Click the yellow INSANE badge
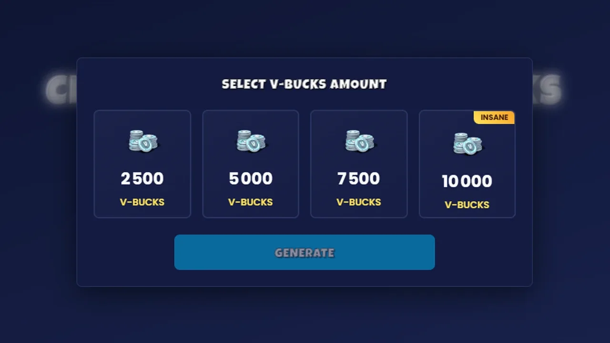This screenshot has width=610, height=343. tap(494, 117)
